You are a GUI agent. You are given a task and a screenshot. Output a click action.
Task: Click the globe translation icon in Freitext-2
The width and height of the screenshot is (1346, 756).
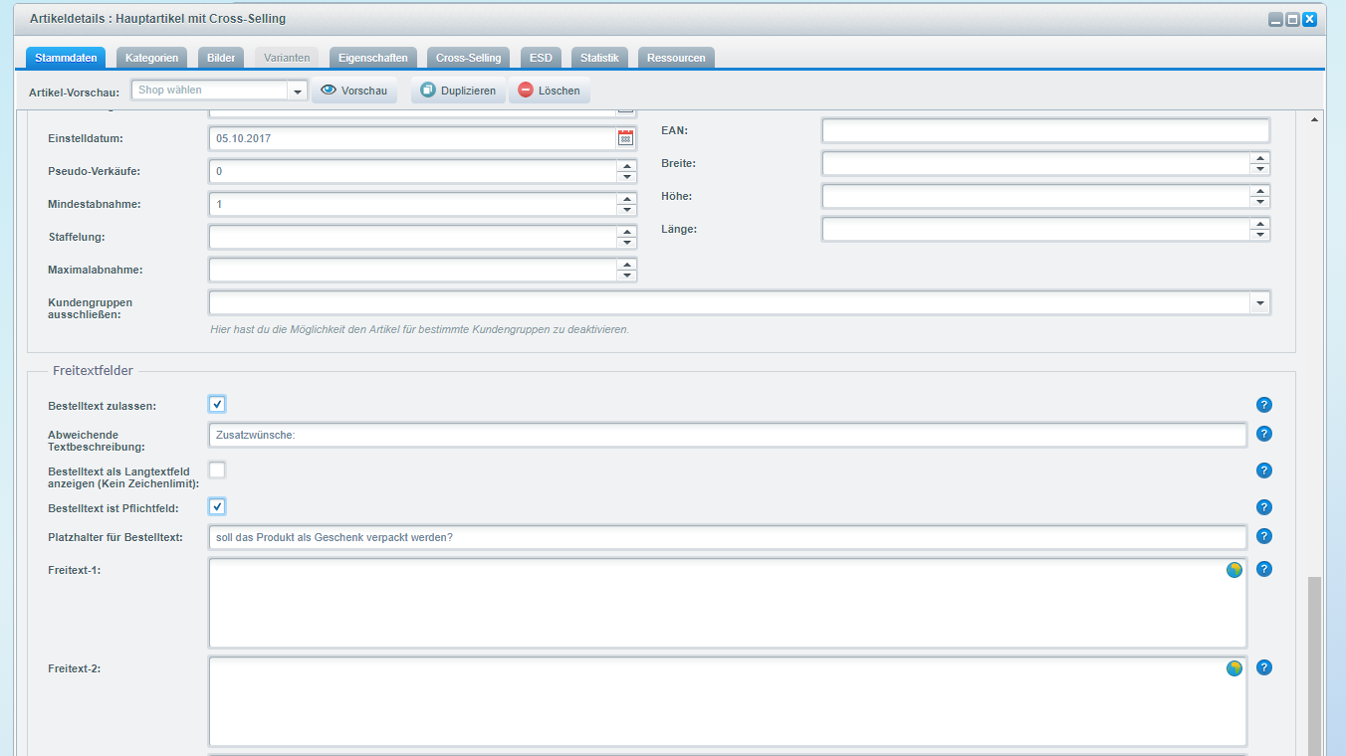tap(1234, 668)
